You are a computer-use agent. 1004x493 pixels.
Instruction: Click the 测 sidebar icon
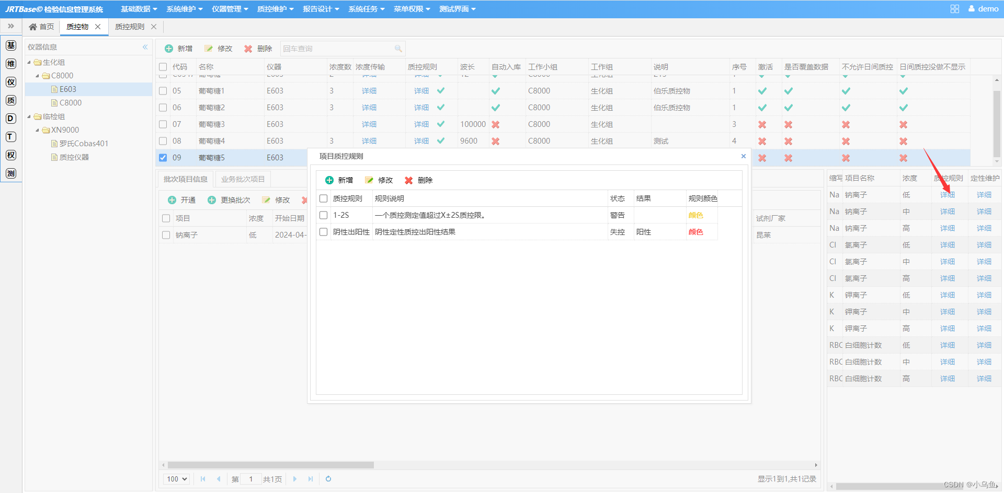click(x=11, y=173)
